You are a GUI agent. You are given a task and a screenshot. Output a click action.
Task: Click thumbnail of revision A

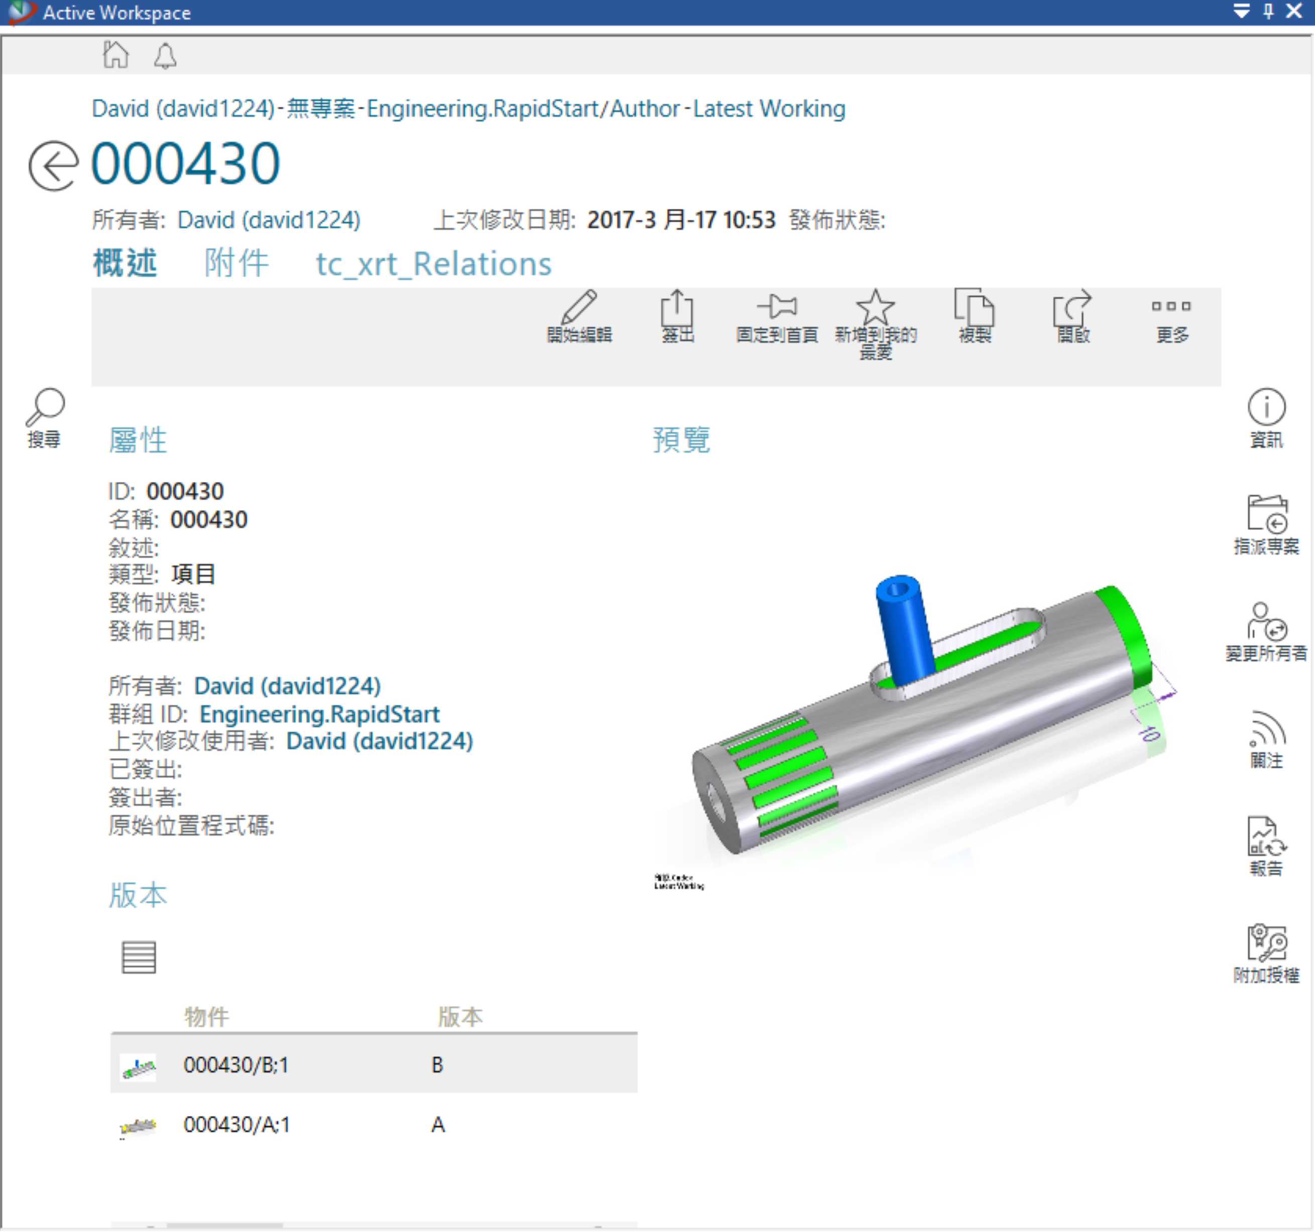[x=138, y=1127]
